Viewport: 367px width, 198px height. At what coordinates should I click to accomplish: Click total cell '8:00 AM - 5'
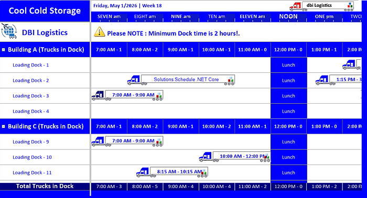pyautogui.click(x=145, y=186)
